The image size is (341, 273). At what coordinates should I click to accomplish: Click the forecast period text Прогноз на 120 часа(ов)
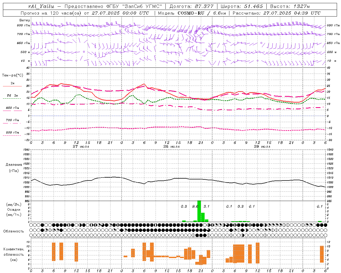pyautogui.click(x=51, y=13)
